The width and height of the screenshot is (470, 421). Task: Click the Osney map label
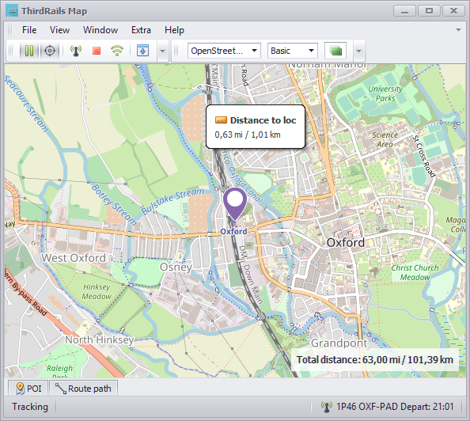tap(176, 267)
